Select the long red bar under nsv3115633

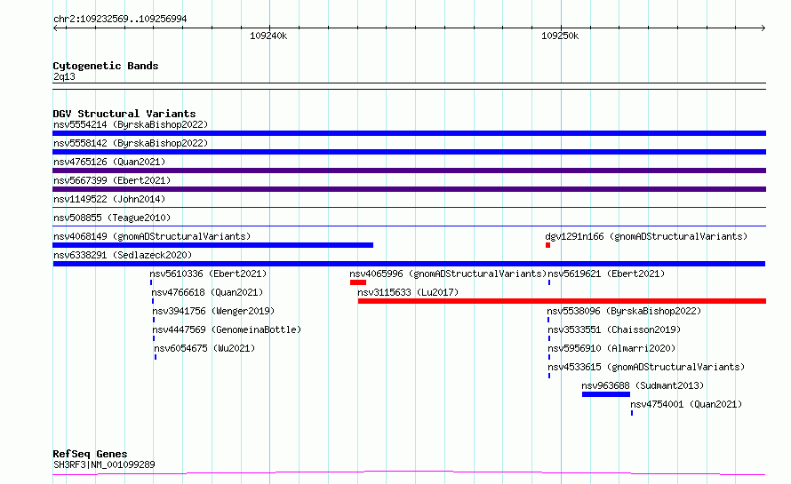coord(562,301)
